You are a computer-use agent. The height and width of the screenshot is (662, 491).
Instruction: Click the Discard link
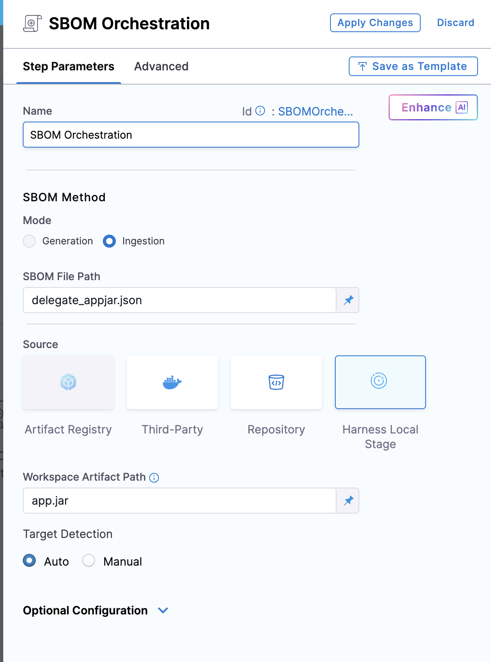coord(455,23)
